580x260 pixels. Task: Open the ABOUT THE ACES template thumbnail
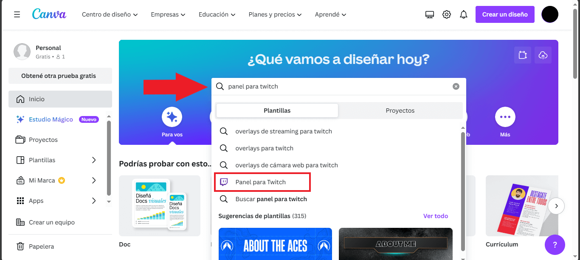click(275, 244)
